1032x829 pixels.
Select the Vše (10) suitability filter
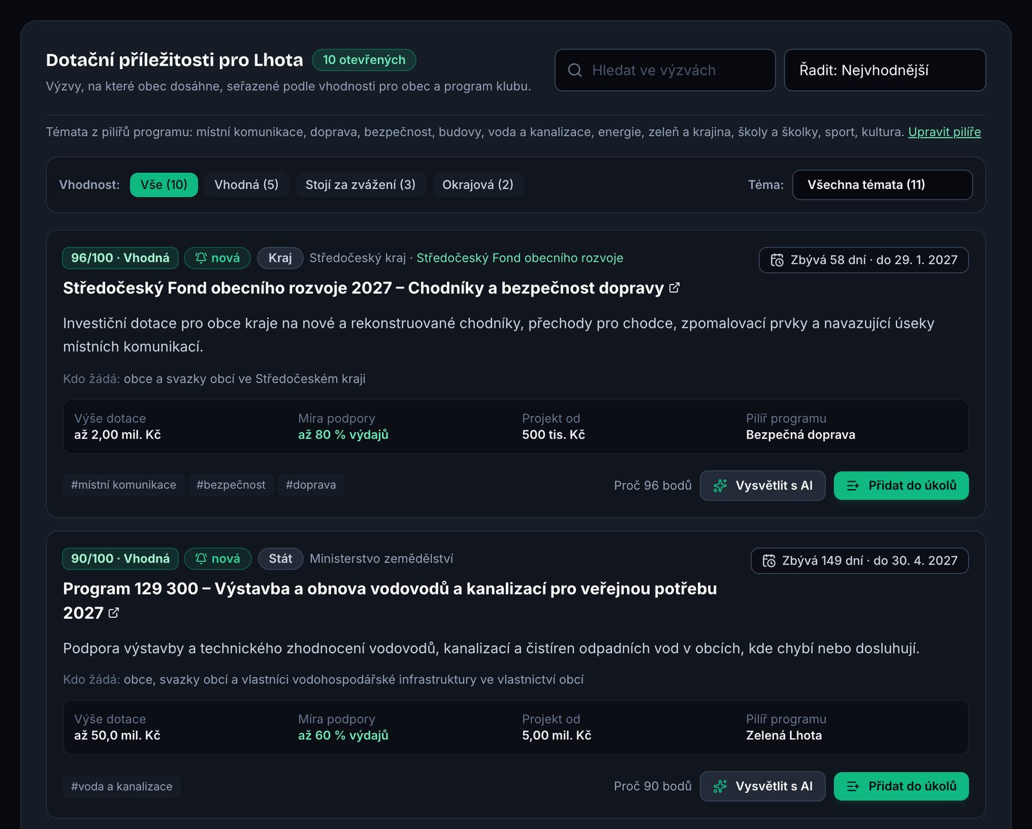[x=164, y=185]
